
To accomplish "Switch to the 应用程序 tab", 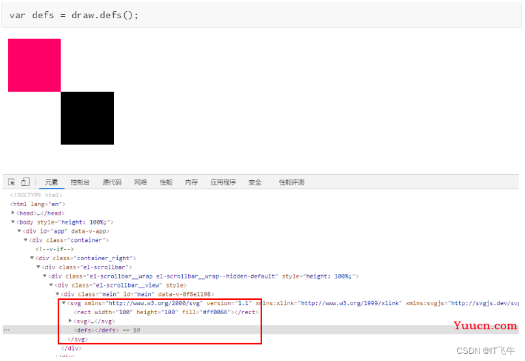I will coord(223,182).
